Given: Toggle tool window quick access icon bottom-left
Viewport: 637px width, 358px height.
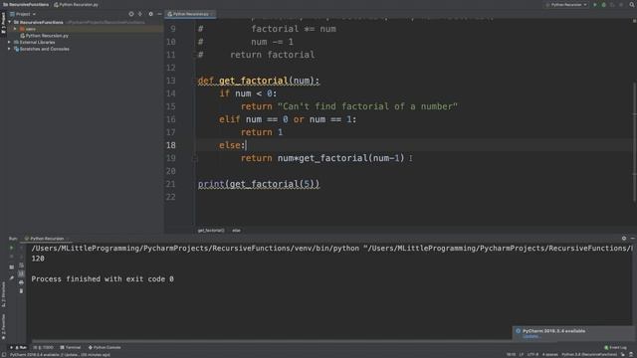Looking at the screenshot, I should coord(3,355).
